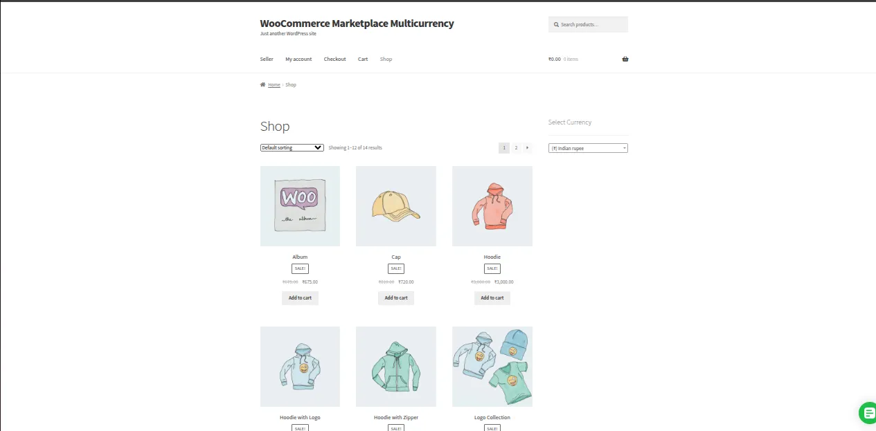Add the Hoodie to cart

pos(492,298)
